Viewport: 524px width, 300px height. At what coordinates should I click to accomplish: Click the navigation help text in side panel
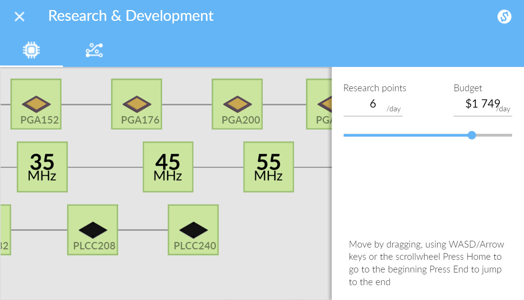pyautogui.click(x=426, y=263)
